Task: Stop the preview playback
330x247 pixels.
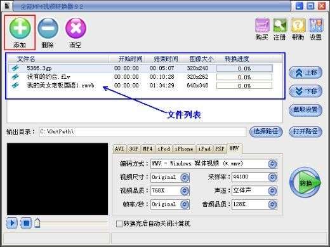Action: coord(26,223)
